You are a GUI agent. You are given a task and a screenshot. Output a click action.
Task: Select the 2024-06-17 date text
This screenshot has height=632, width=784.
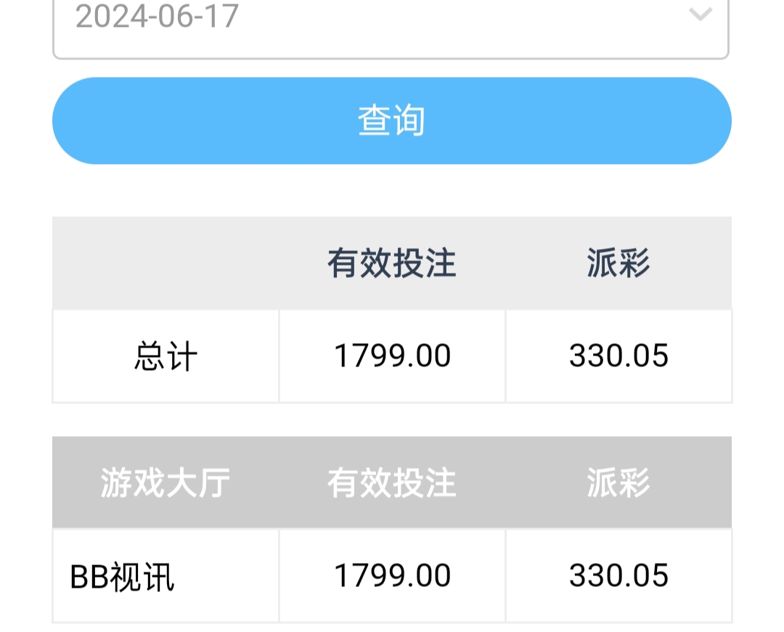coord(157,17)
